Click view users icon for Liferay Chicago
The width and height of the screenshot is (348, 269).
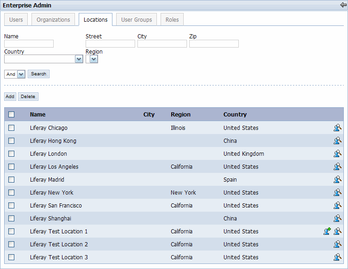point(337,128)
